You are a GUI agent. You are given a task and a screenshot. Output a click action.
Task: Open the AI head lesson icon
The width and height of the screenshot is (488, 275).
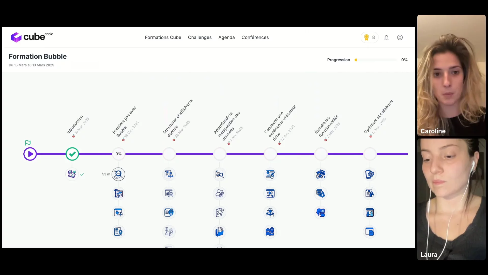click(321, 213)
